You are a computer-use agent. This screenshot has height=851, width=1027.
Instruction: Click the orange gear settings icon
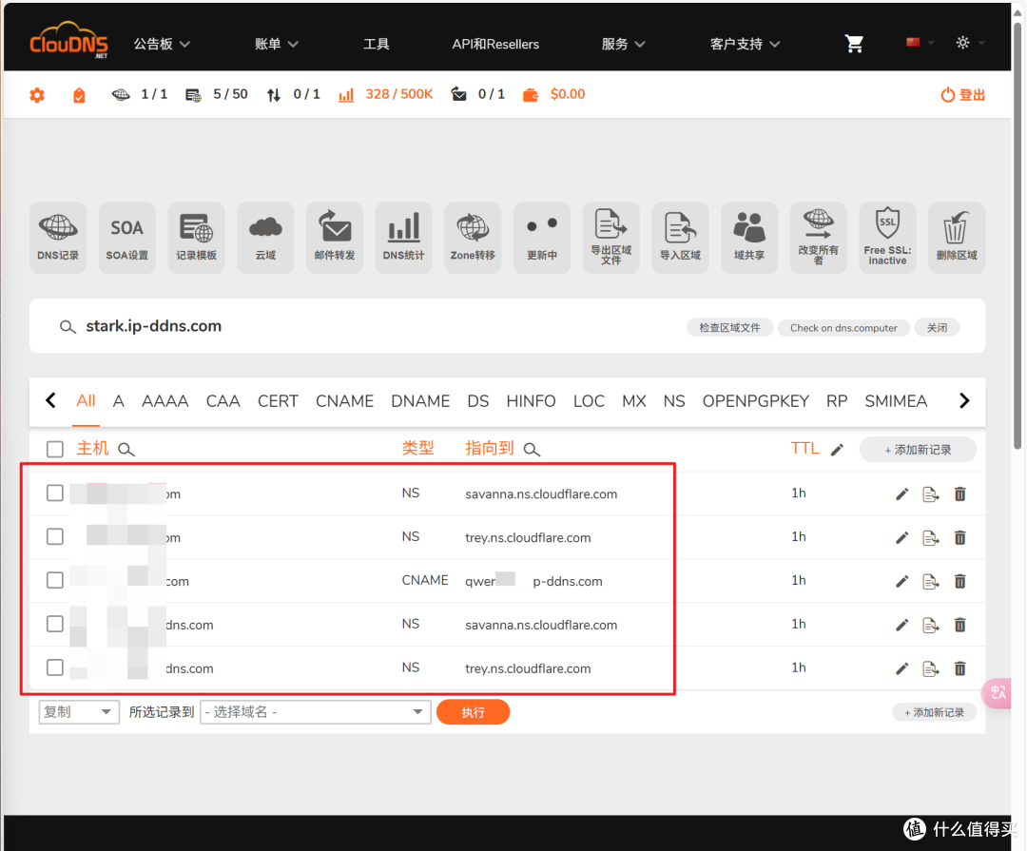click(37, 95)
